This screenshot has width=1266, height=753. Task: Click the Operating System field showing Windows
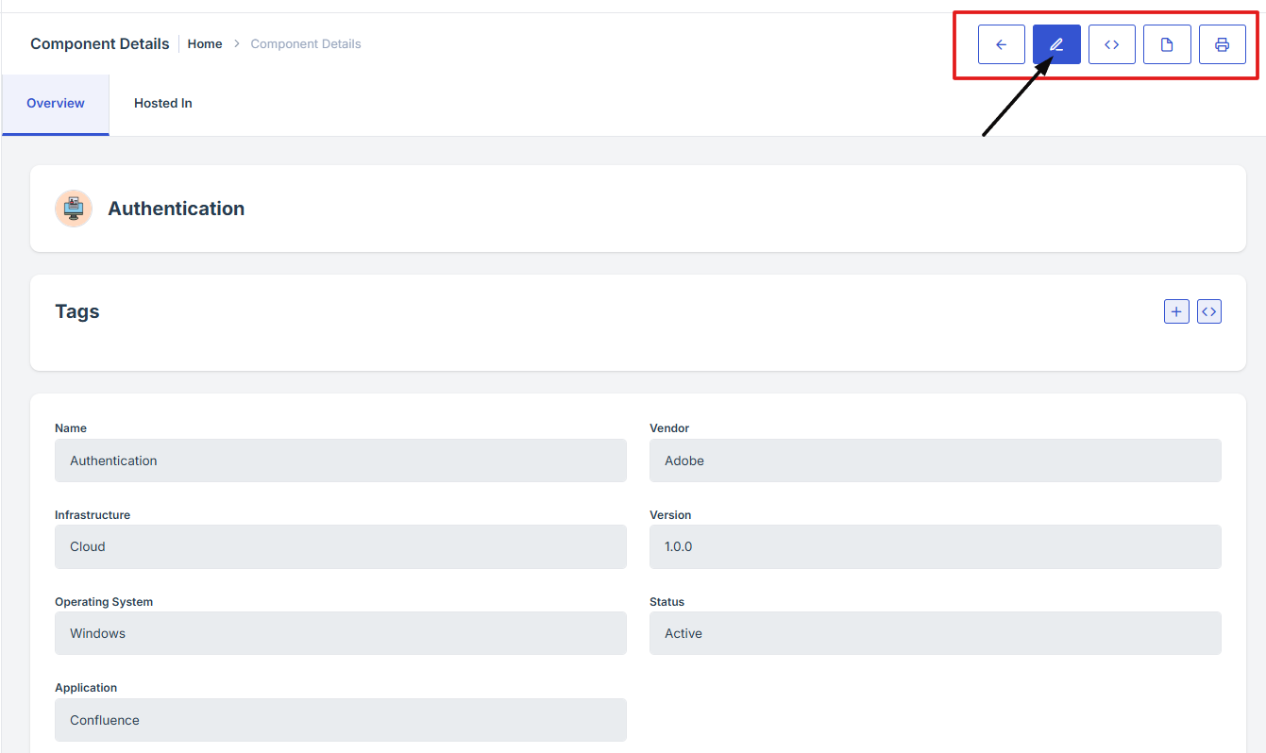click(x=340, y=633)
